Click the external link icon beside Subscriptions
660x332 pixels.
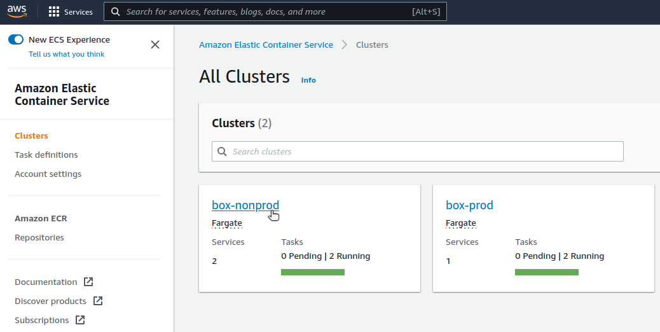coord(80,320)
